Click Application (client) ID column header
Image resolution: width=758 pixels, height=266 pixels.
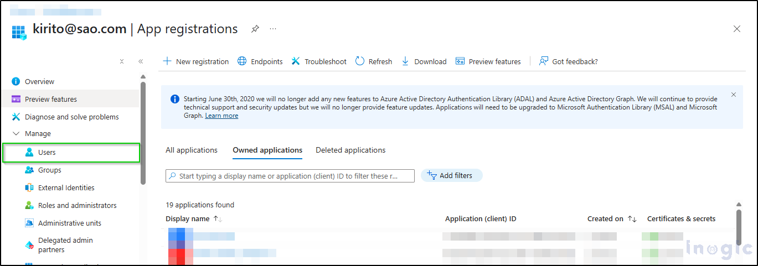click(481, 219)
